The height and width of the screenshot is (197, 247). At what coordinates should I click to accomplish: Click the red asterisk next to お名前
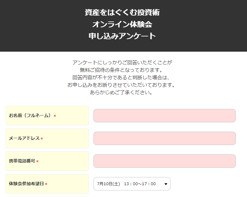[x=55, y=116]
